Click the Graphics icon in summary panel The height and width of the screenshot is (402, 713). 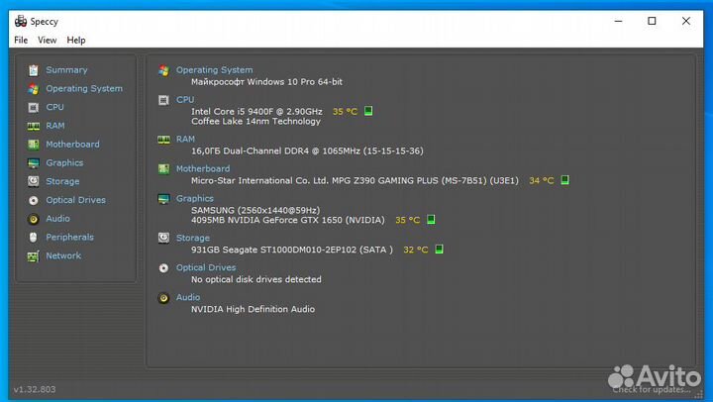coord(163,199)
